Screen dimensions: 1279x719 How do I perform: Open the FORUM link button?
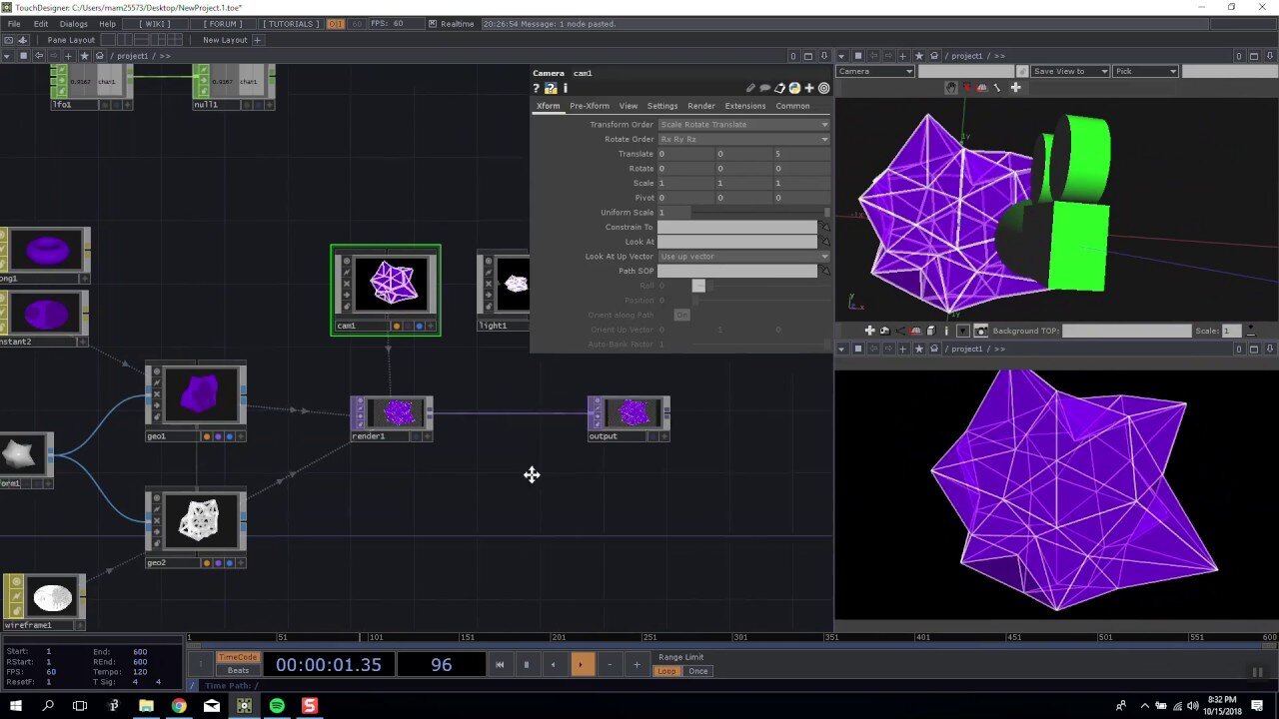[x=222, y=24]
